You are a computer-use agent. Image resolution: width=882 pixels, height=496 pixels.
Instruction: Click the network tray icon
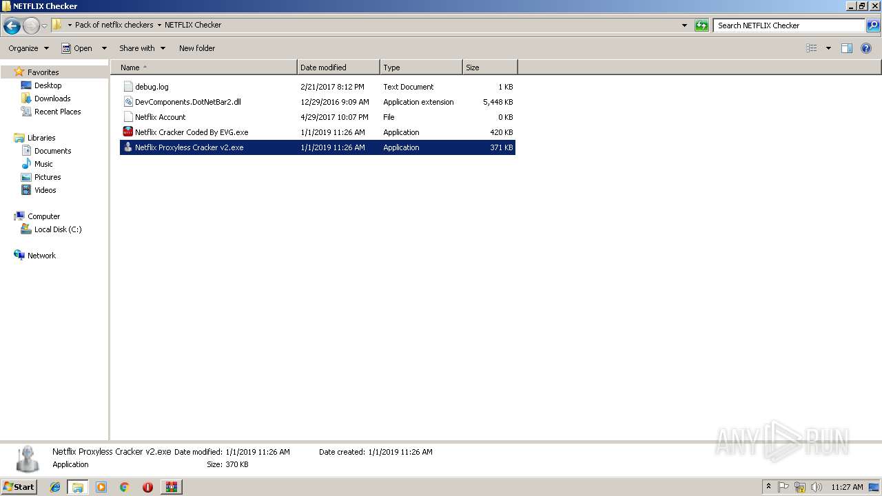point(800,487)
